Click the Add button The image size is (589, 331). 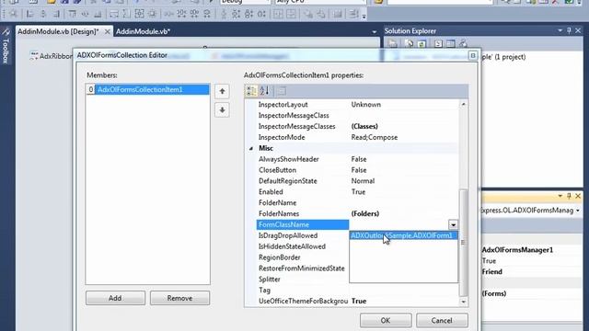[x=115, y=298]
